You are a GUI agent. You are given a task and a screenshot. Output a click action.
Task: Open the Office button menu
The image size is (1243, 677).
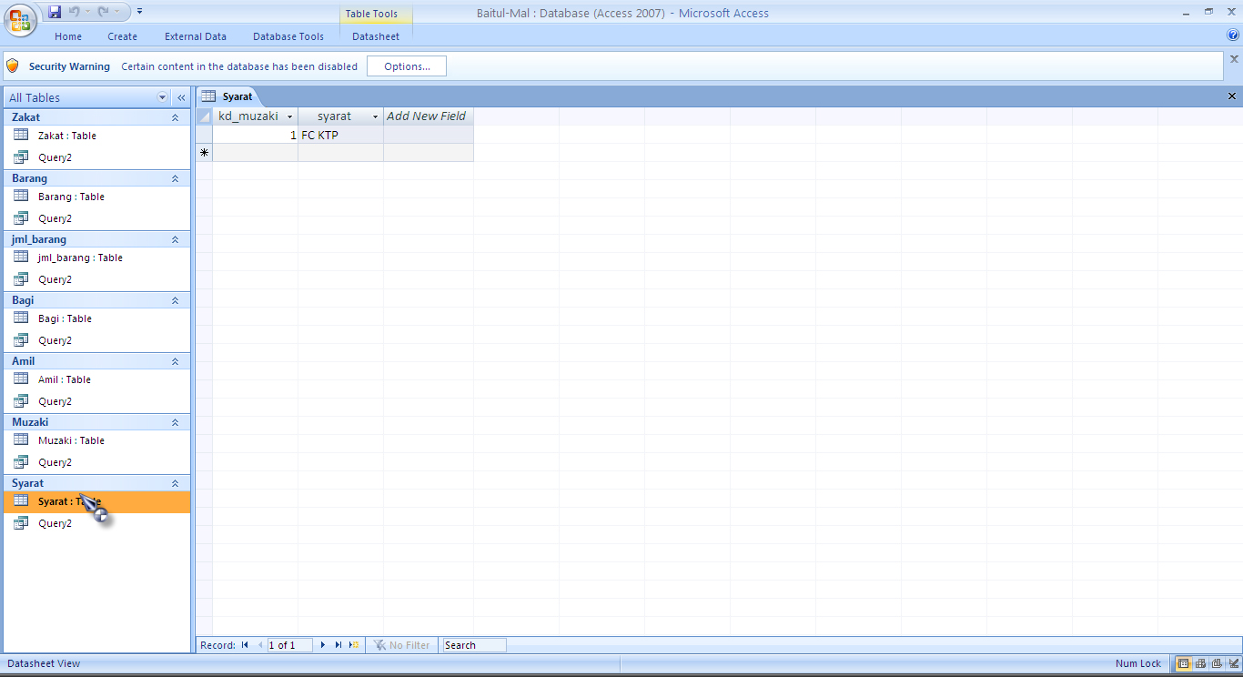pos(20,20)
